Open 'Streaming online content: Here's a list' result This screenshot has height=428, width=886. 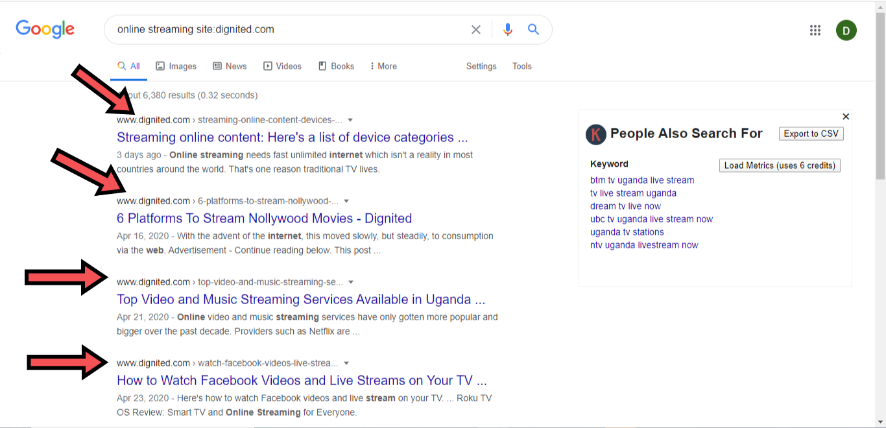(x=292, y=137)
